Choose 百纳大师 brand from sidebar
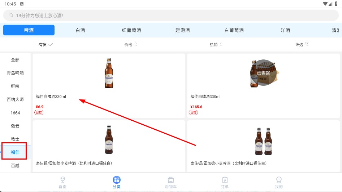342x192 pixels. point(15,99)
